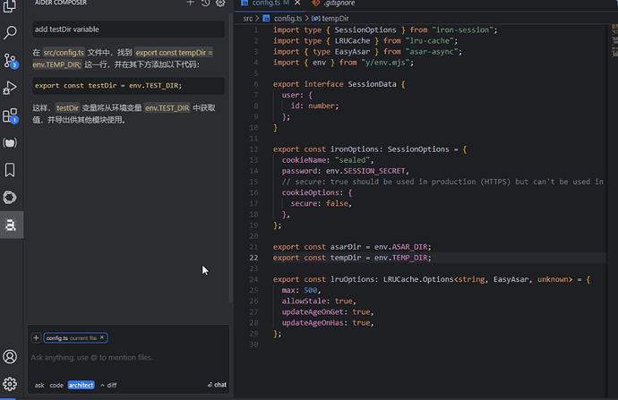Open chat history in Aider Composer
618x400 pixels.
tap(205, 4)
